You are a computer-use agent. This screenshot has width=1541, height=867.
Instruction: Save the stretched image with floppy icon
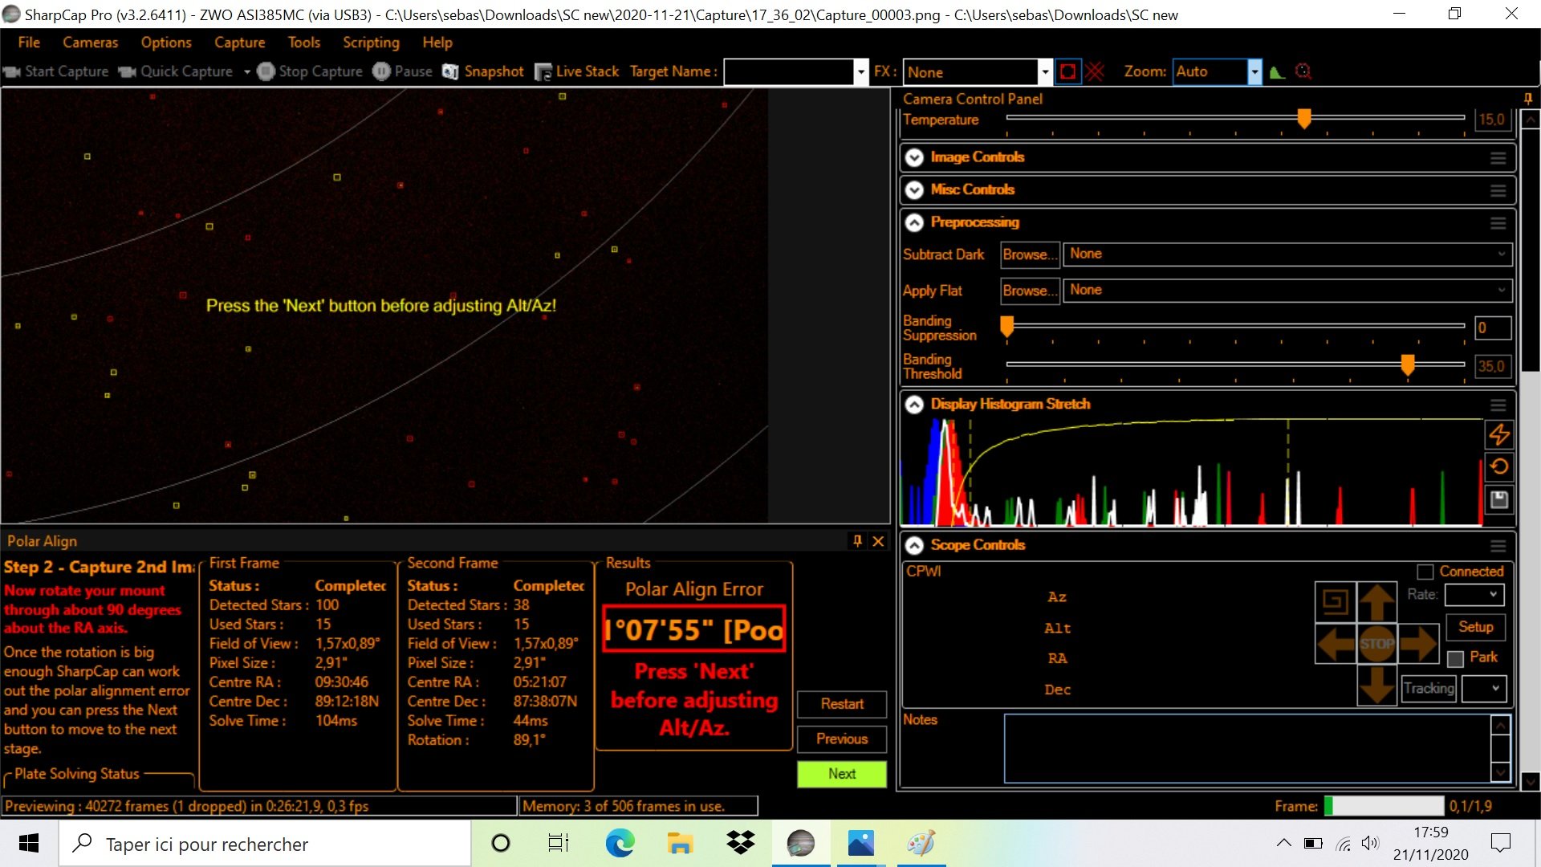[x=1499, y=499]
